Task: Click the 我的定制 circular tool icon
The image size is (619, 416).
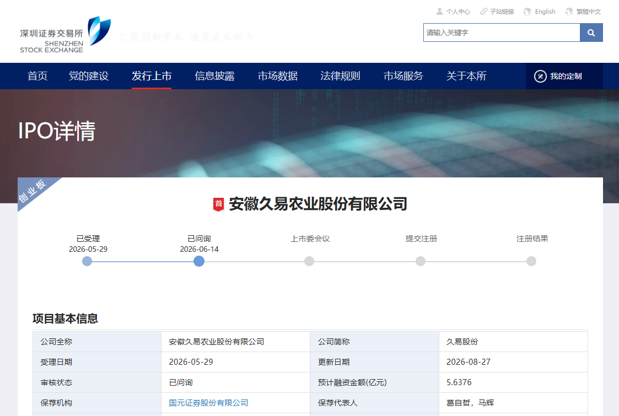Action: (540, 76)
